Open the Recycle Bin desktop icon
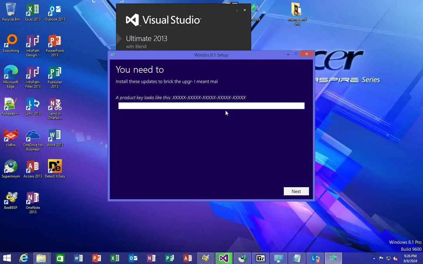This screenshot has width=423, height=264. 11,12
